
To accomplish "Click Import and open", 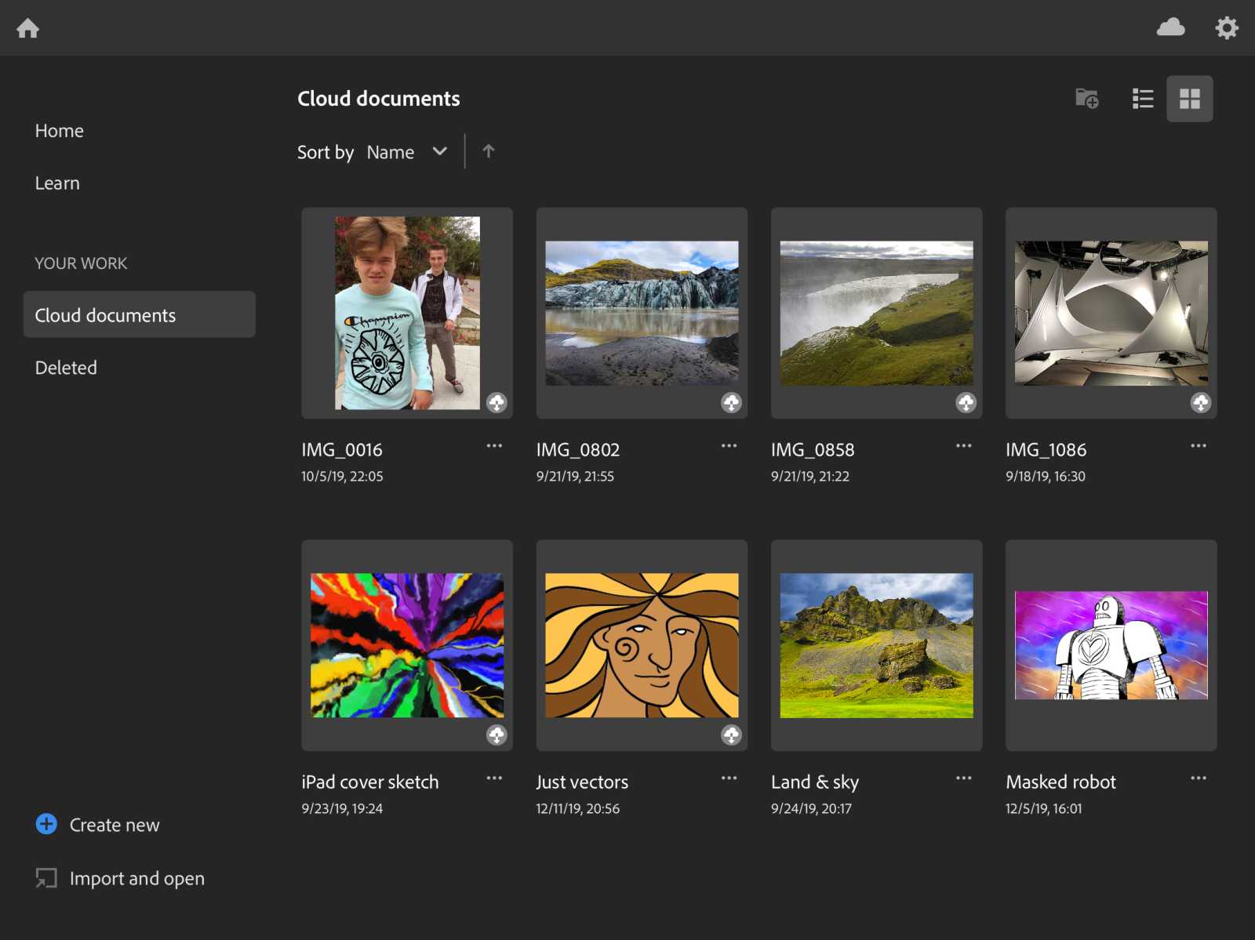I will (136, 878).
